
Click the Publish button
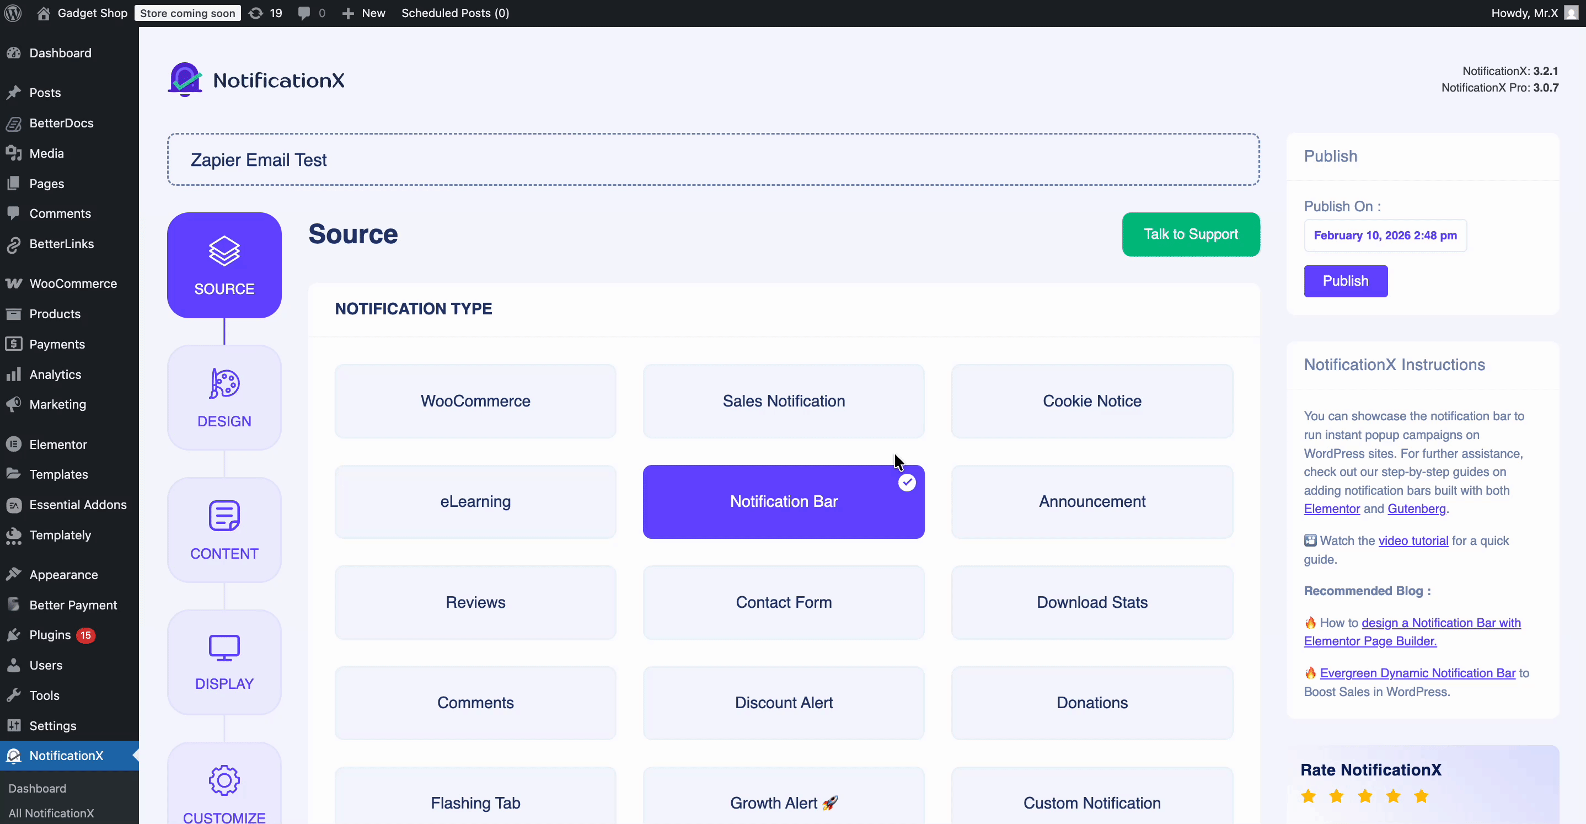pyautogui.click(x=1345, y=281)
